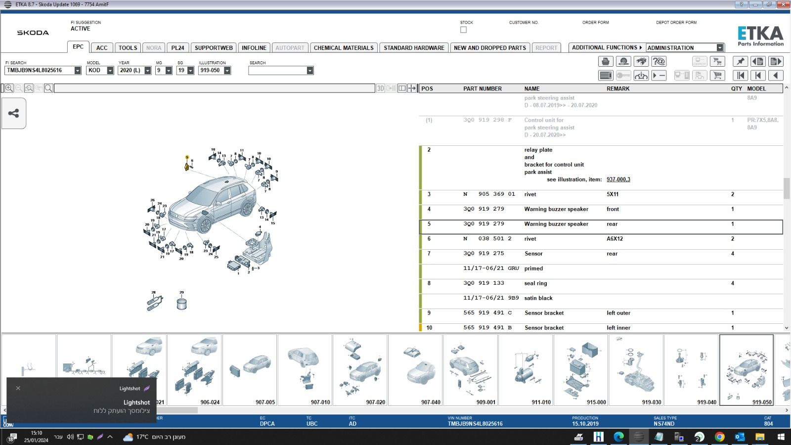791x445 pixels.
Task: Click the list view icon with lines
Action: point(606,76)
